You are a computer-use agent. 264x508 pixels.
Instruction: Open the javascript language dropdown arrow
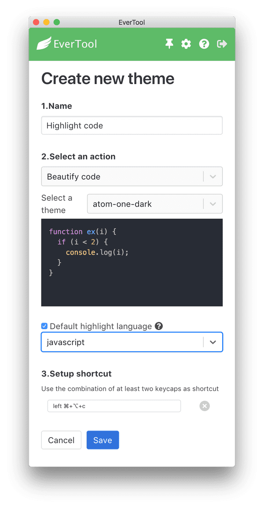213,342
